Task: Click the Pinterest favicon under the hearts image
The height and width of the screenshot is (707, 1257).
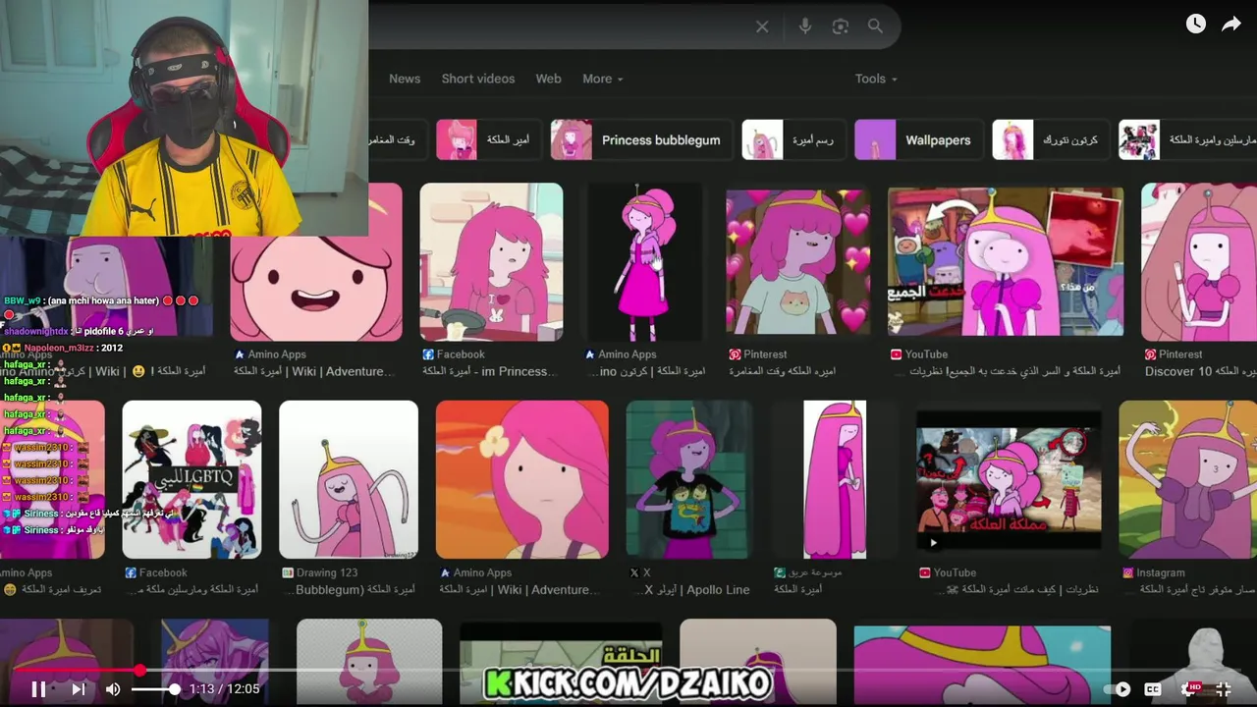Action: (735, 354)
